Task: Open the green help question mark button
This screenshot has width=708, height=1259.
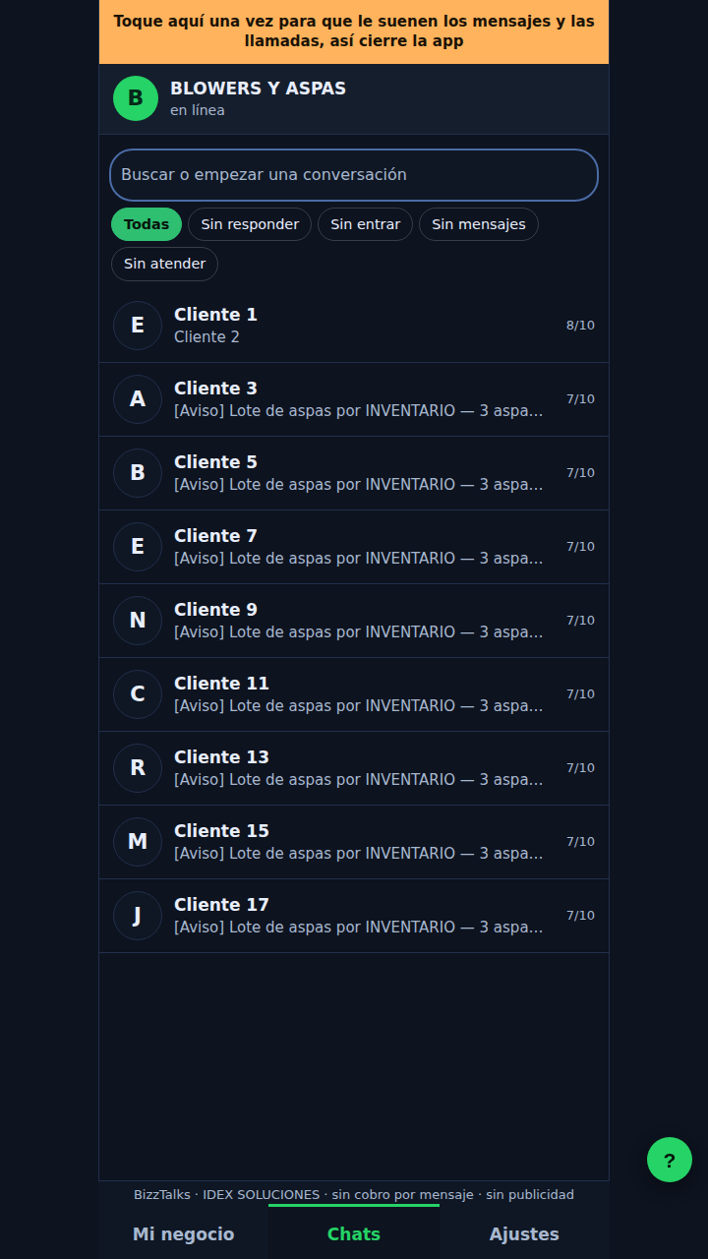Action: click(670, 1160)
